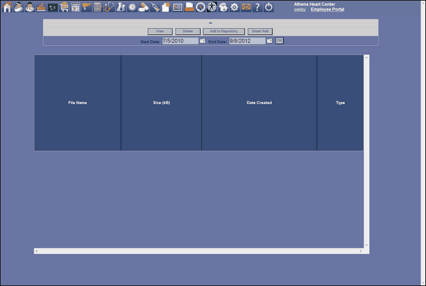The height and width of the screenshot is (286, 426).
Task: Click the power logout icon
Action: (268, 7)
